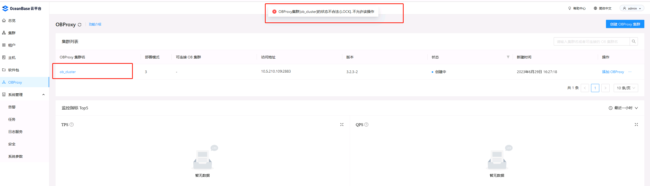Go to previous page in pagination
650x186 pixels.
(585, 88)
